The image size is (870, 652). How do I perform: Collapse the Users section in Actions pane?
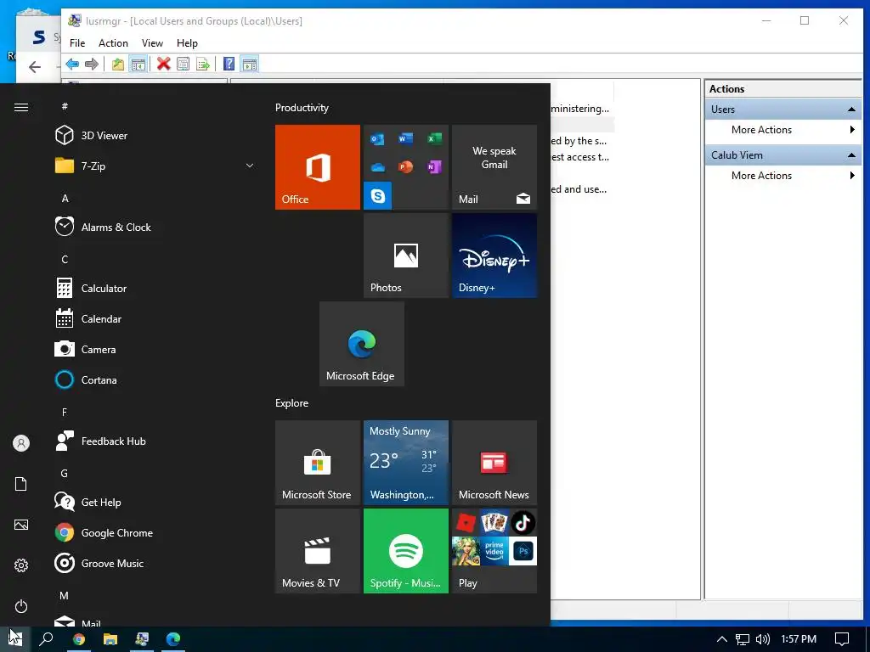(851, 110)
